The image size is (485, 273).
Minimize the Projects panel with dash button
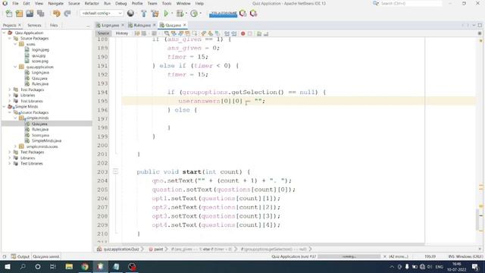coord(88,25)
